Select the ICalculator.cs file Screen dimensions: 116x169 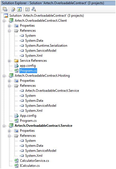(30, 166)
